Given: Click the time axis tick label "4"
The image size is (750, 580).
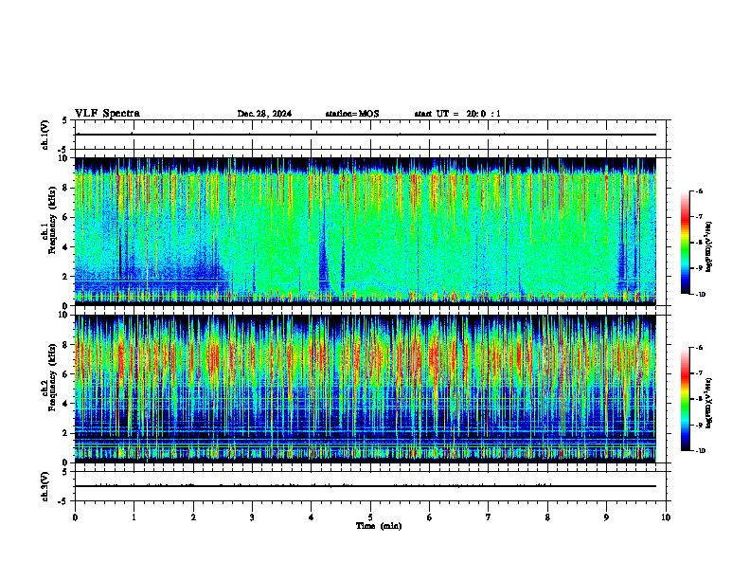Looking at the screenshot, I should (x=312, y=517).
